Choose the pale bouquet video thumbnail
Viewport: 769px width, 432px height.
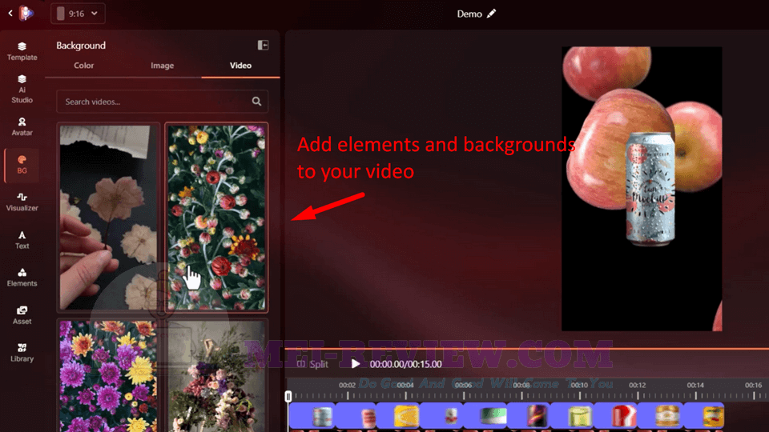coord(216,376)
